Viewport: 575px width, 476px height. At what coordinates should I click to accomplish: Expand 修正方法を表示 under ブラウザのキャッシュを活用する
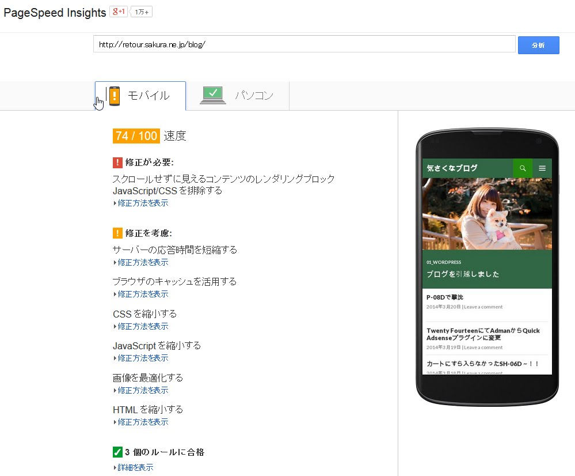point(143,294)
